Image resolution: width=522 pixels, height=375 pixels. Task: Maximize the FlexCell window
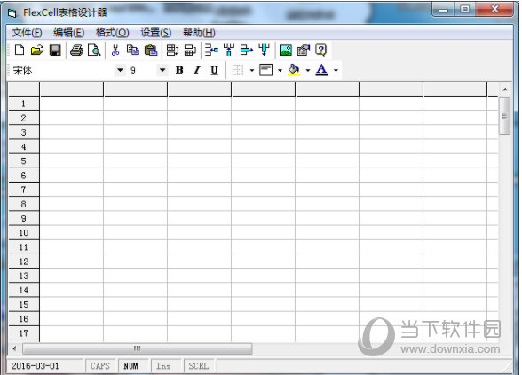point(465,9)
